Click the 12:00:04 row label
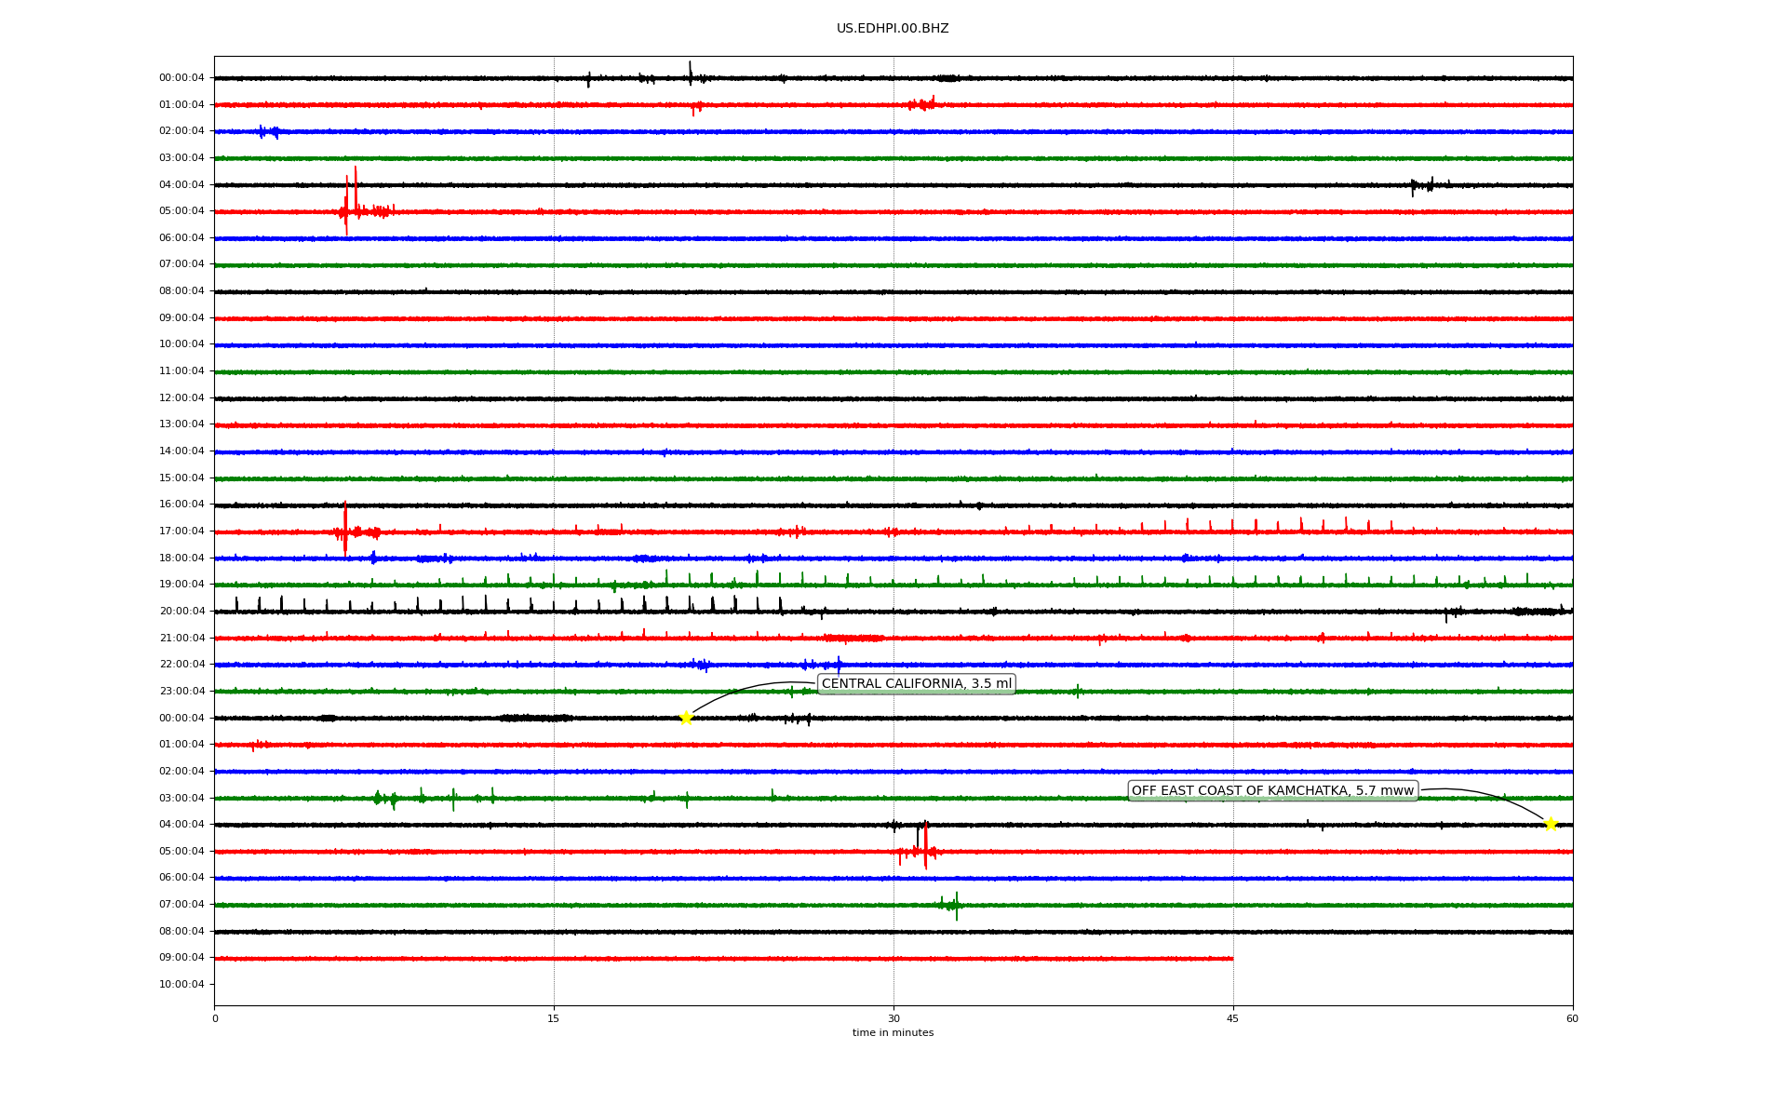 [x=181, y=398]
